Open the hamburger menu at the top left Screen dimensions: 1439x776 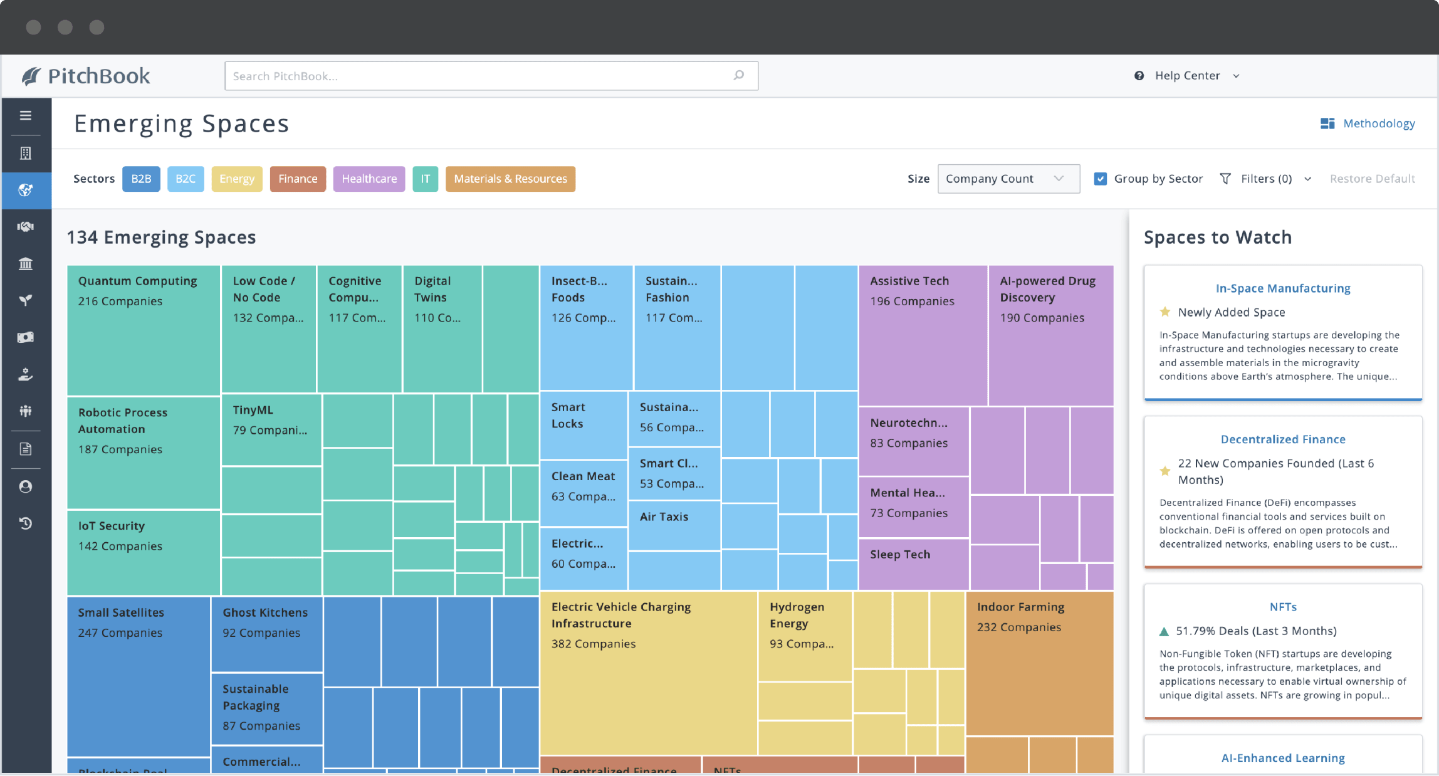coord(26,115)
